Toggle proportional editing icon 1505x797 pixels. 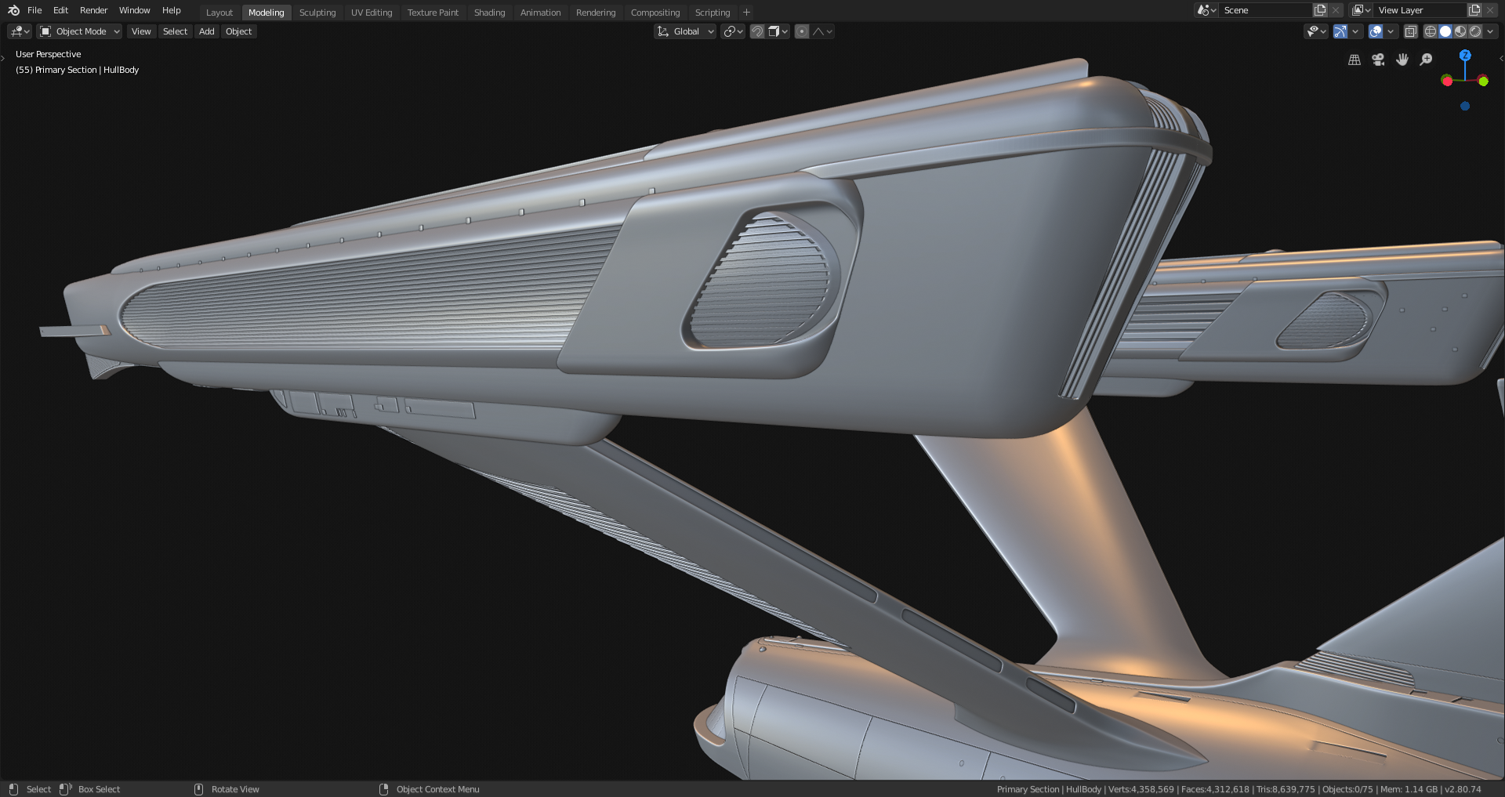(802, 31)
